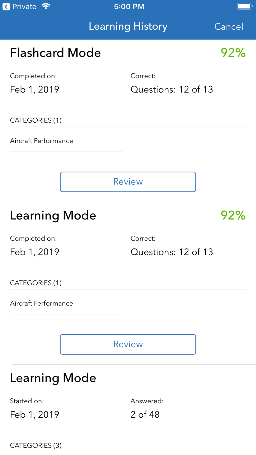
Task: Tap CATEGORIES (1) header in Learning Mode
Action: pos(36,283)
